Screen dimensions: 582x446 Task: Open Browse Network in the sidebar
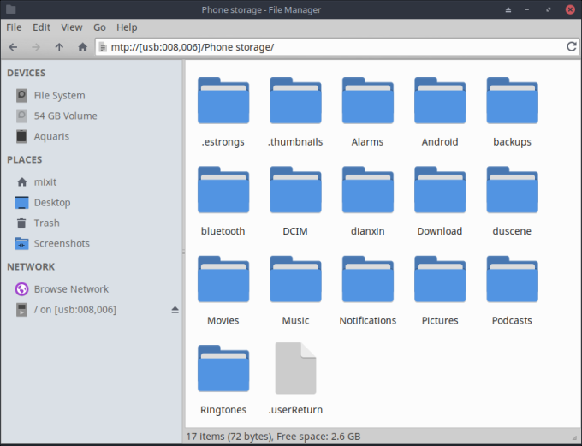[x=71, y=289]
